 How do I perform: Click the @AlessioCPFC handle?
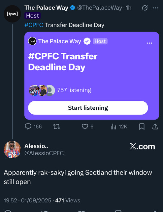[44, 153]
